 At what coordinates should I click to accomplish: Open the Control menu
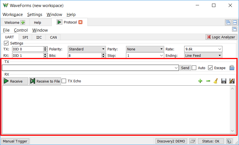21,30
